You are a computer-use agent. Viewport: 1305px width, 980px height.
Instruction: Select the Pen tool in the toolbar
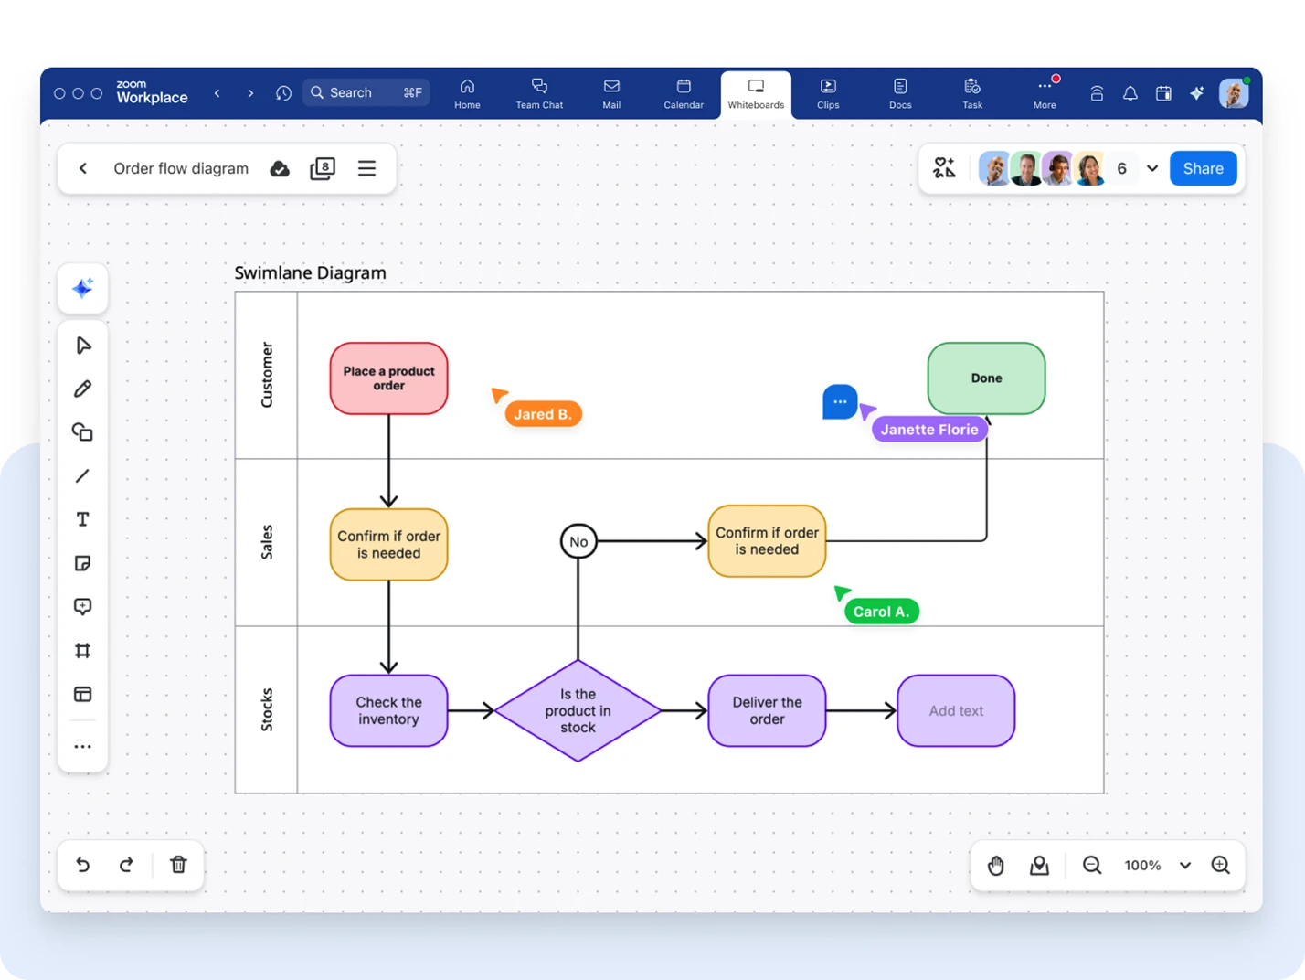(x=82, y=389)
